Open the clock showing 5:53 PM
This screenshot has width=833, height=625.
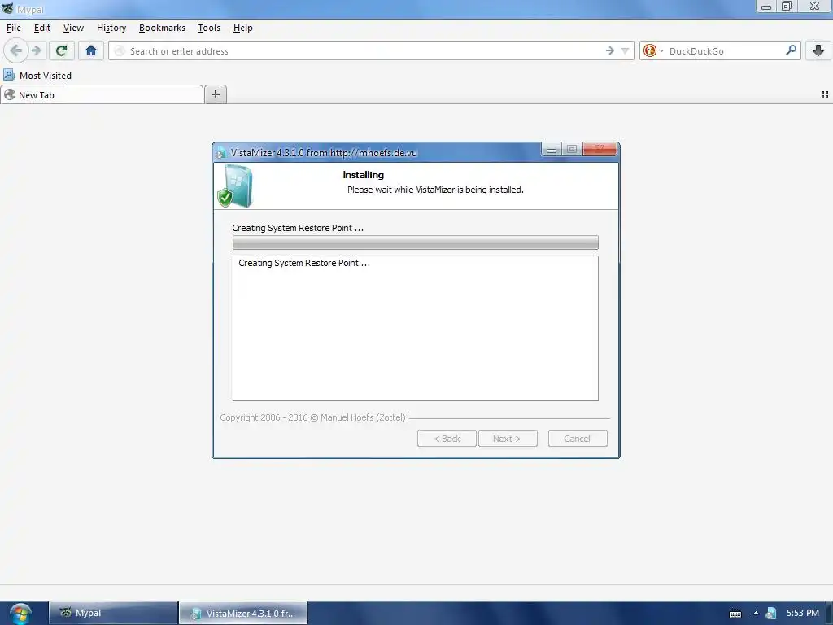(x=802, y=613)
